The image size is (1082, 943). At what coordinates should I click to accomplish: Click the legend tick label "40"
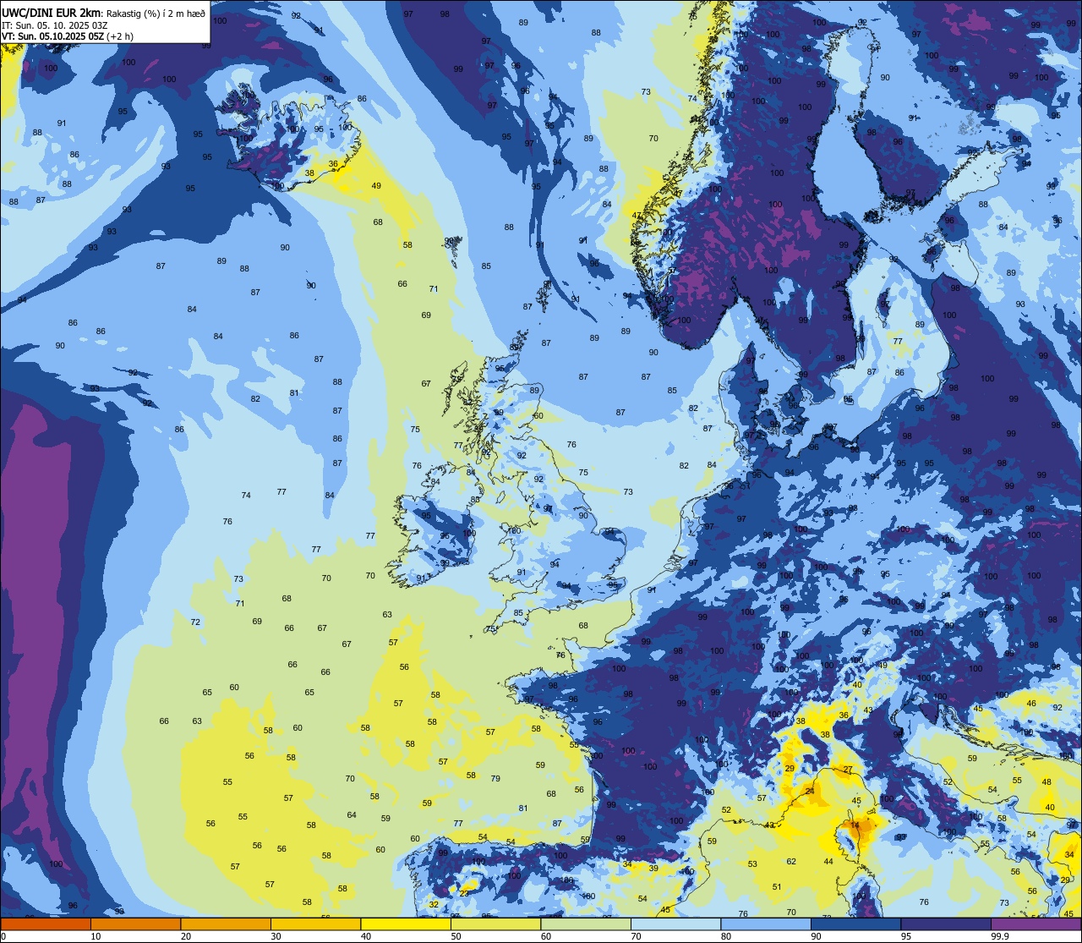click(366, 936)
